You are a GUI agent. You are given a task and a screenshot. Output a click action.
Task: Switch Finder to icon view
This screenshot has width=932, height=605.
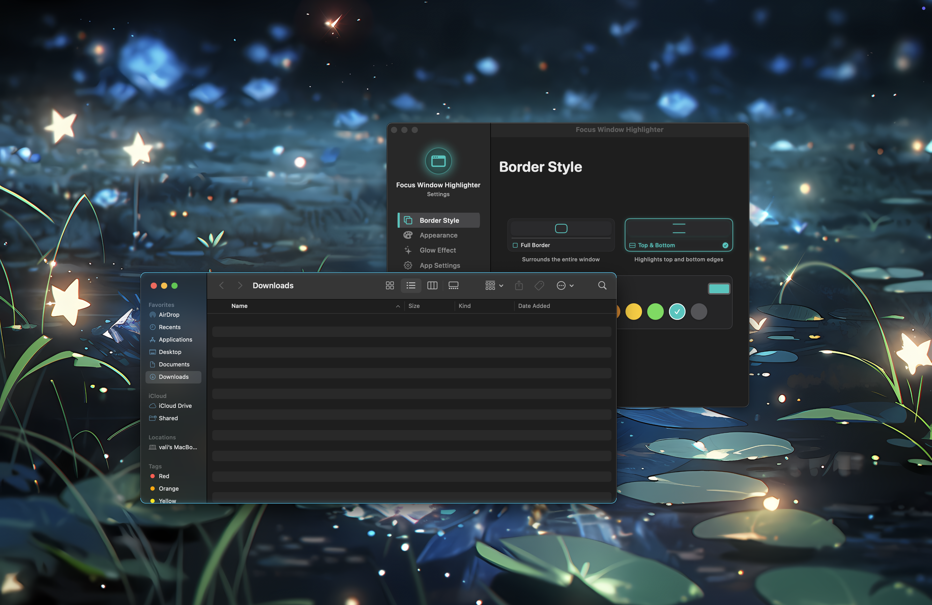390,285
